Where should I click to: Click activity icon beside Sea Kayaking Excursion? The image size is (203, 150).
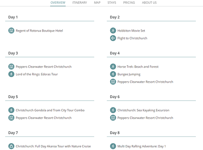click(x=113, y=110)
